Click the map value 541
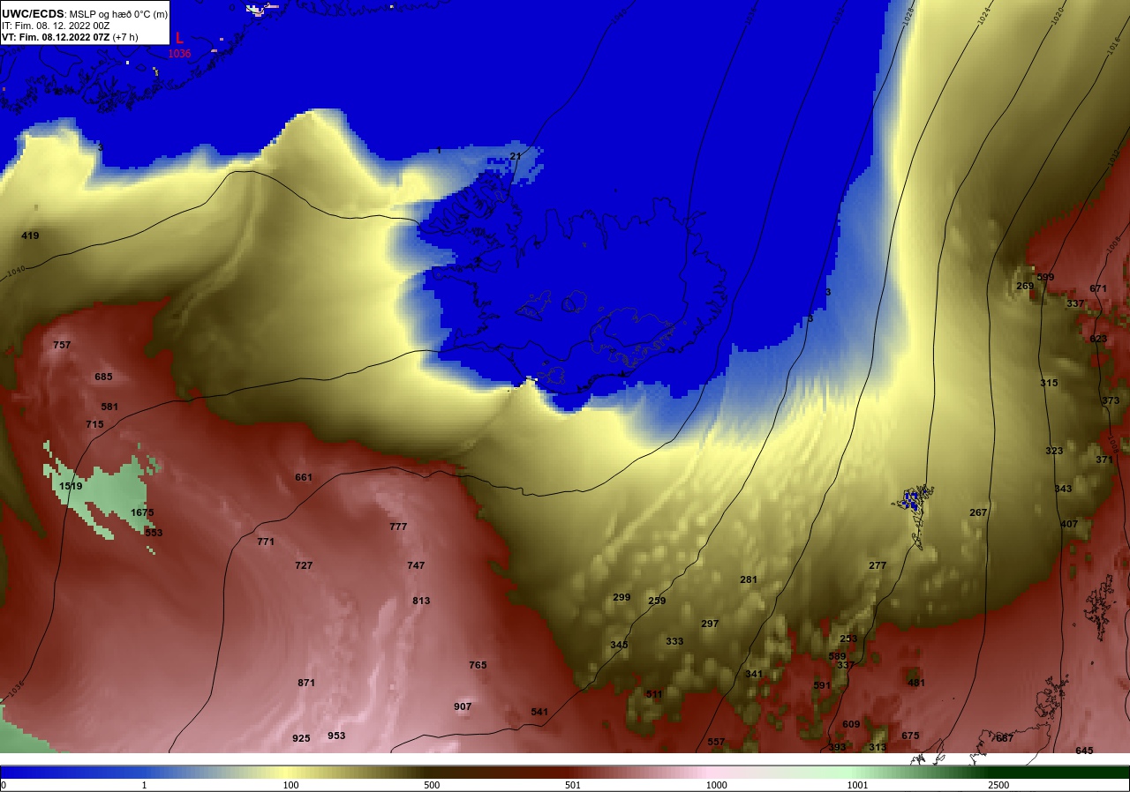This screenshot has height=792, width=1130. pyautogui.click(x=539, y=712)
